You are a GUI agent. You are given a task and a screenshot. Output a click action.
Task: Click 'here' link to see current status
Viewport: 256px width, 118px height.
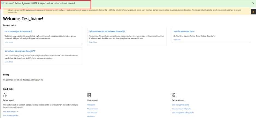tap(232, 10)
